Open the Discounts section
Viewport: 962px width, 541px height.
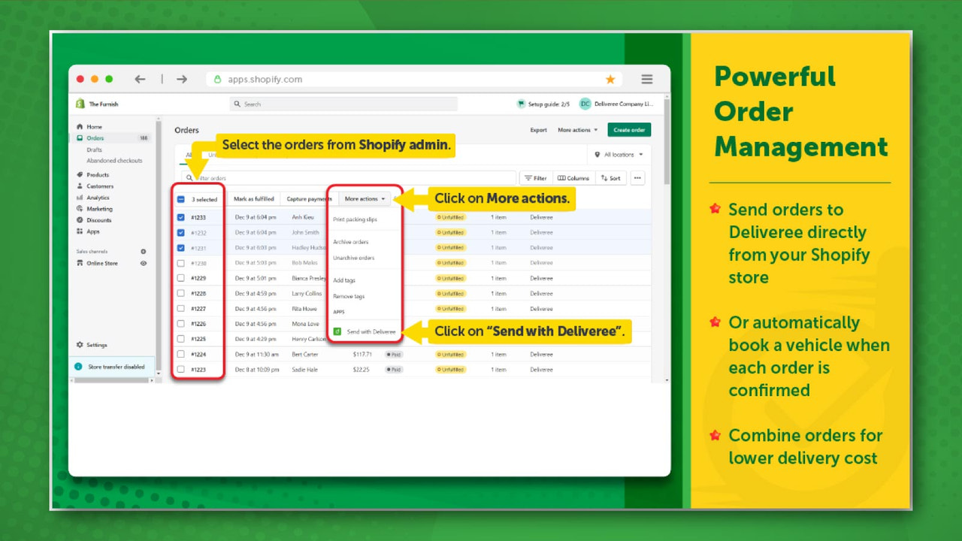(101, 219)
